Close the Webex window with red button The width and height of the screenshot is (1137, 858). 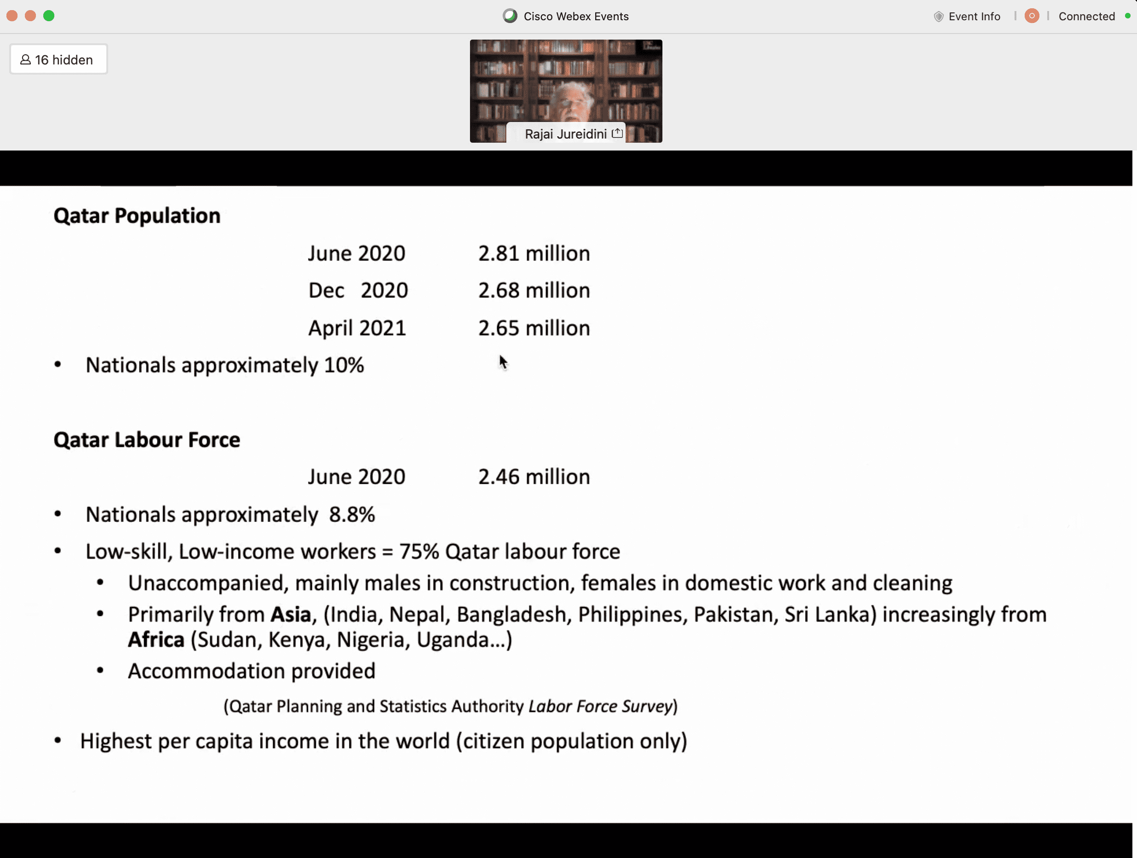click(12, 16)
